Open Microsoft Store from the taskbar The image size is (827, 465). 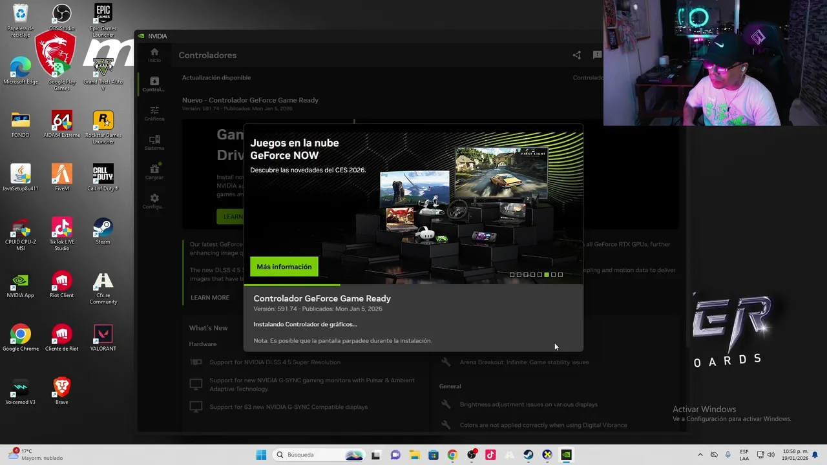(x=433, y=455)
